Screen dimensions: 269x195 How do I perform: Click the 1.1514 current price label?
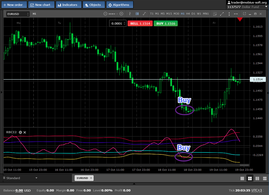pos(258,79)
